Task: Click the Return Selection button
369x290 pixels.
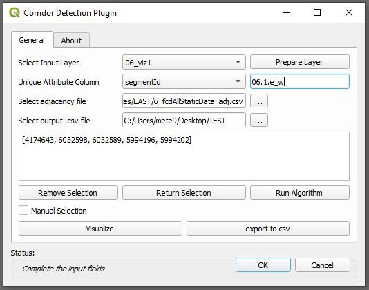Action: coord(184,193)
